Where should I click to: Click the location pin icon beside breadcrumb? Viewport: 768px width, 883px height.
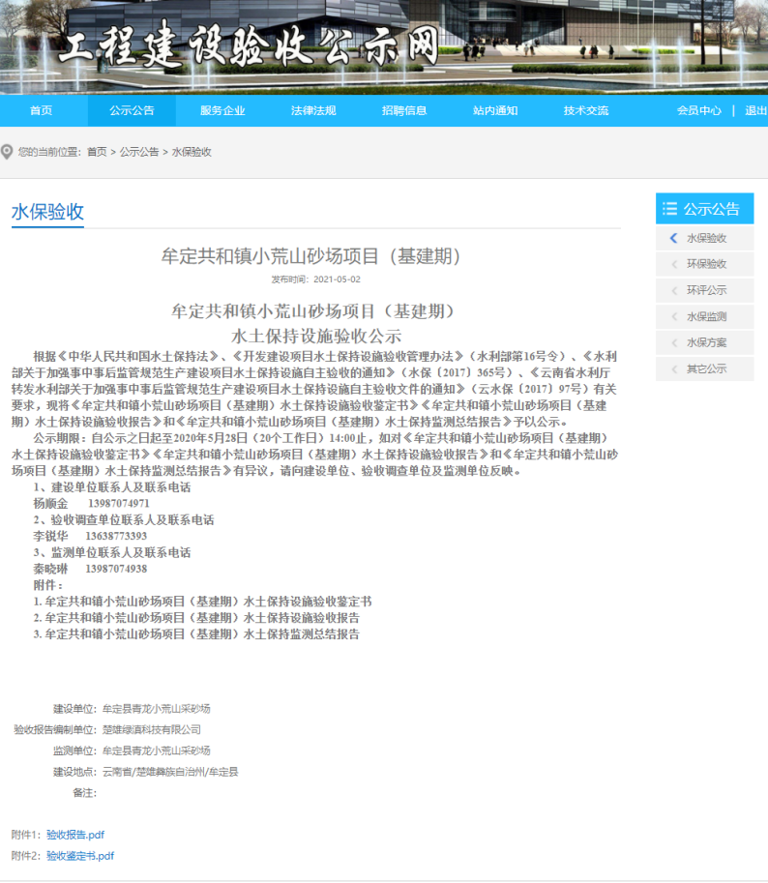tap(8, 152)
